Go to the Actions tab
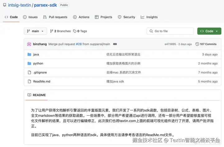 click(x=81, y=17)
